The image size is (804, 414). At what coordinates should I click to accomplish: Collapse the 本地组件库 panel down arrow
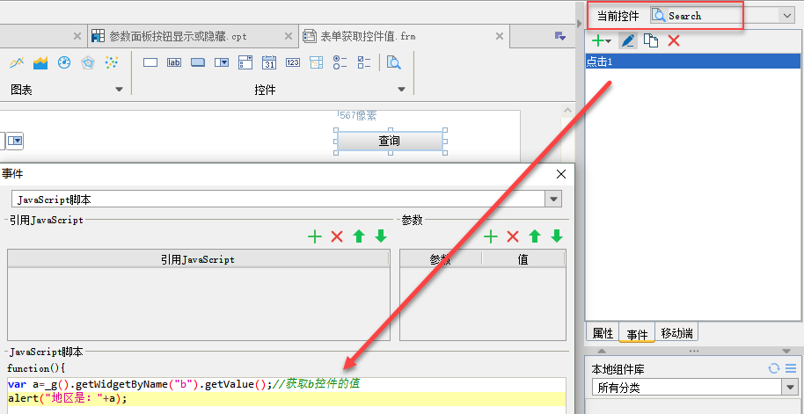click(786, 351)
